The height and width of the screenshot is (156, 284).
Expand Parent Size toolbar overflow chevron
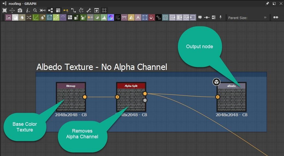[265, 18]
